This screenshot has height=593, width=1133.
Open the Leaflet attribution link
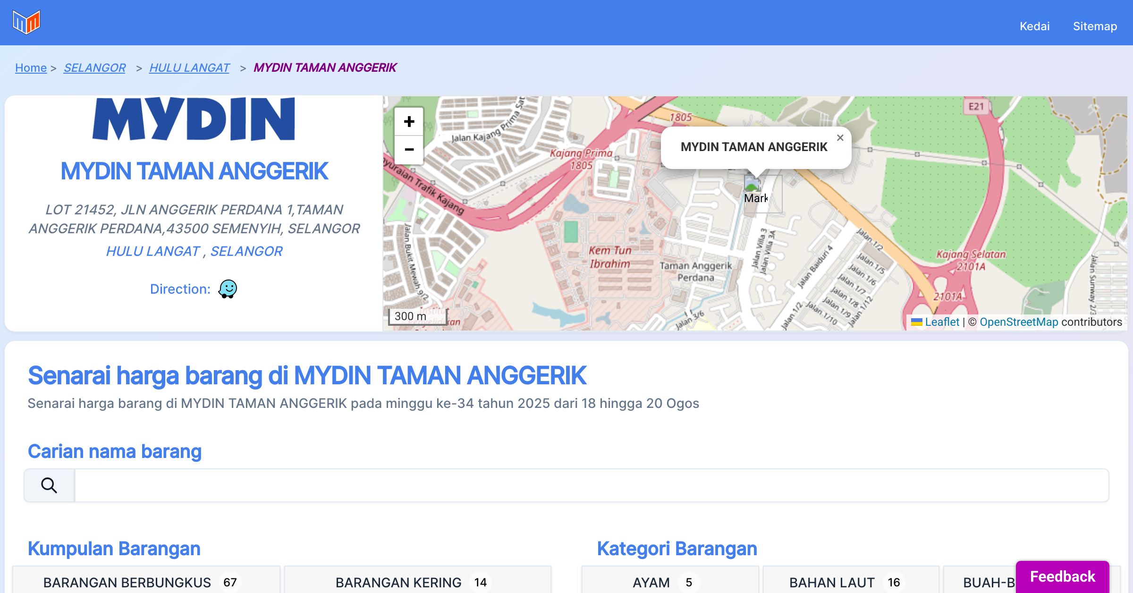942,322
